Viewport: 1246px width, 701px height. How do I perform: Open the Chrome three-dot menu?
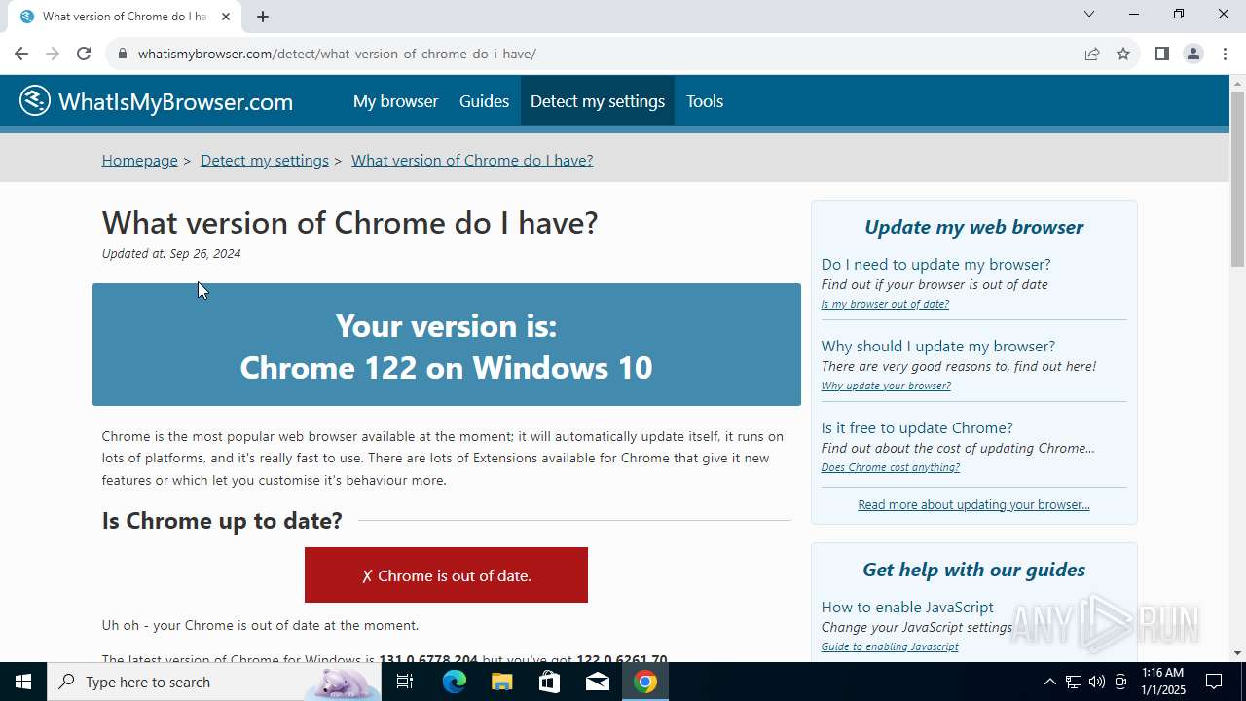pos(1224,54)
